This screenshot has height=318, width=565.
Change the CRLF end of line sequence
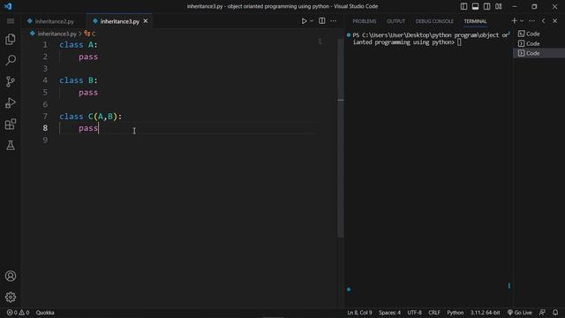tap(434, 313)
